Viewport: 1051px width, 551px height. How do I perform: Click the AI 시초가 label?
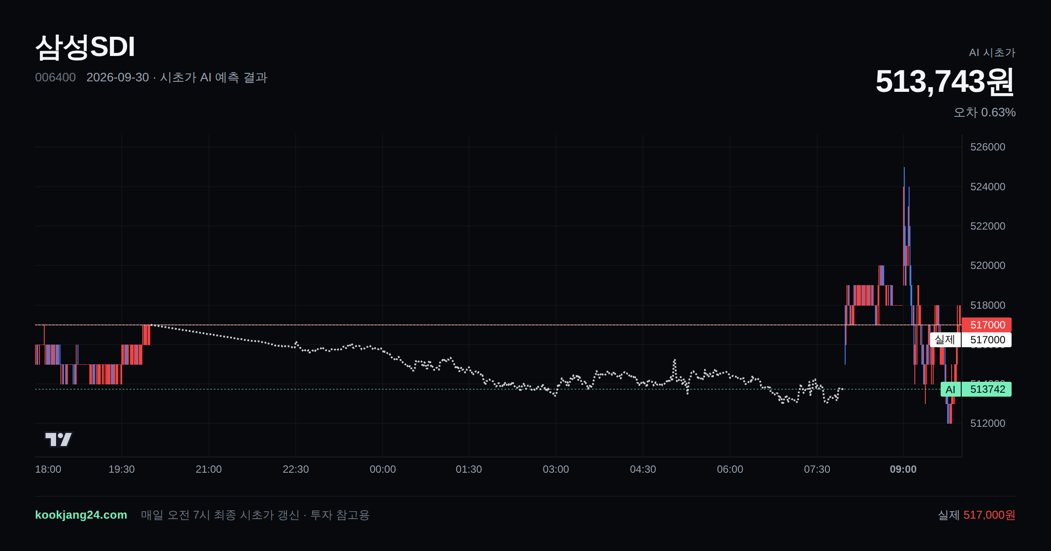click(x=992, y=52)
